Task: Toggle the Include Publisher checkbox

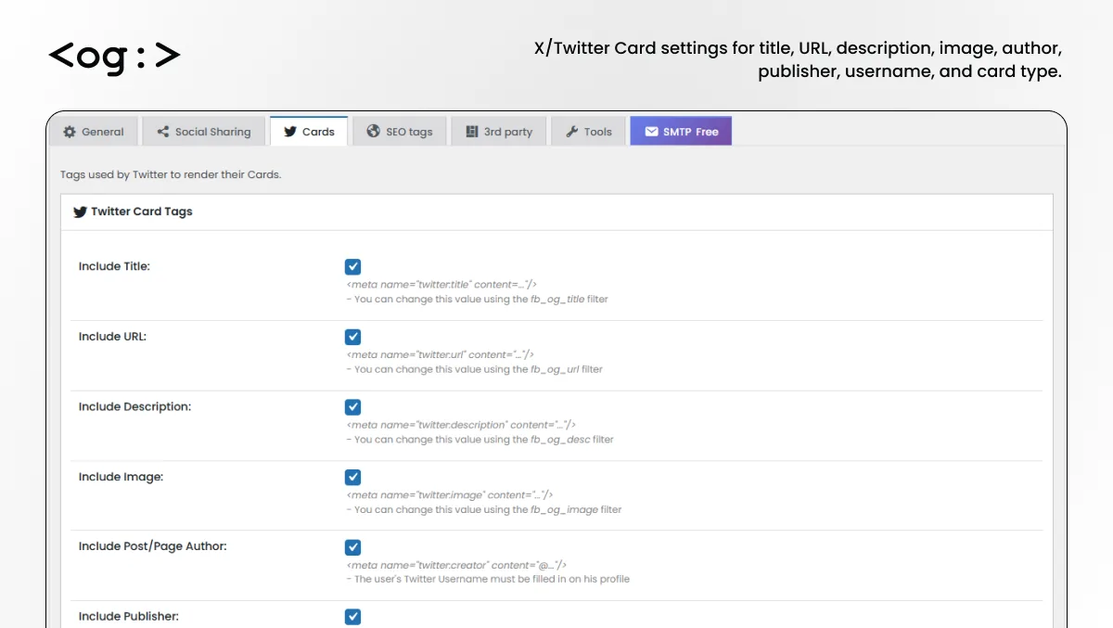Action: pos(352,617)
